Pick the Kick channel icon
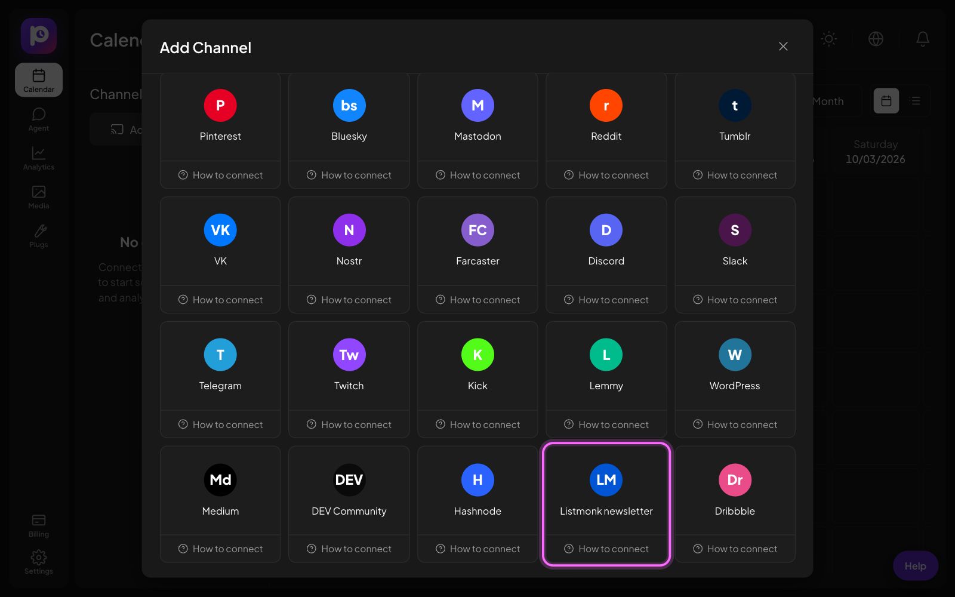955x597 pixels. (x=478, y=355)
